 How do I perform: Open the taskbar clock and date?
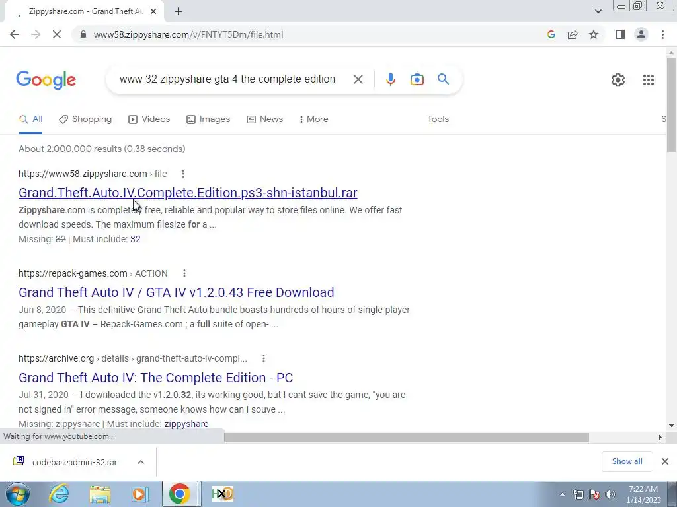[x=643, y=494]
